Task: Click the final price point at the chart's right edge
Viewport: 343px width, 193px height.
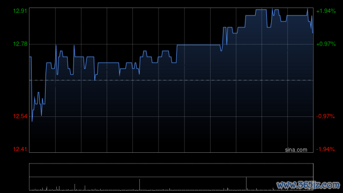Action: tap(313, 33)
